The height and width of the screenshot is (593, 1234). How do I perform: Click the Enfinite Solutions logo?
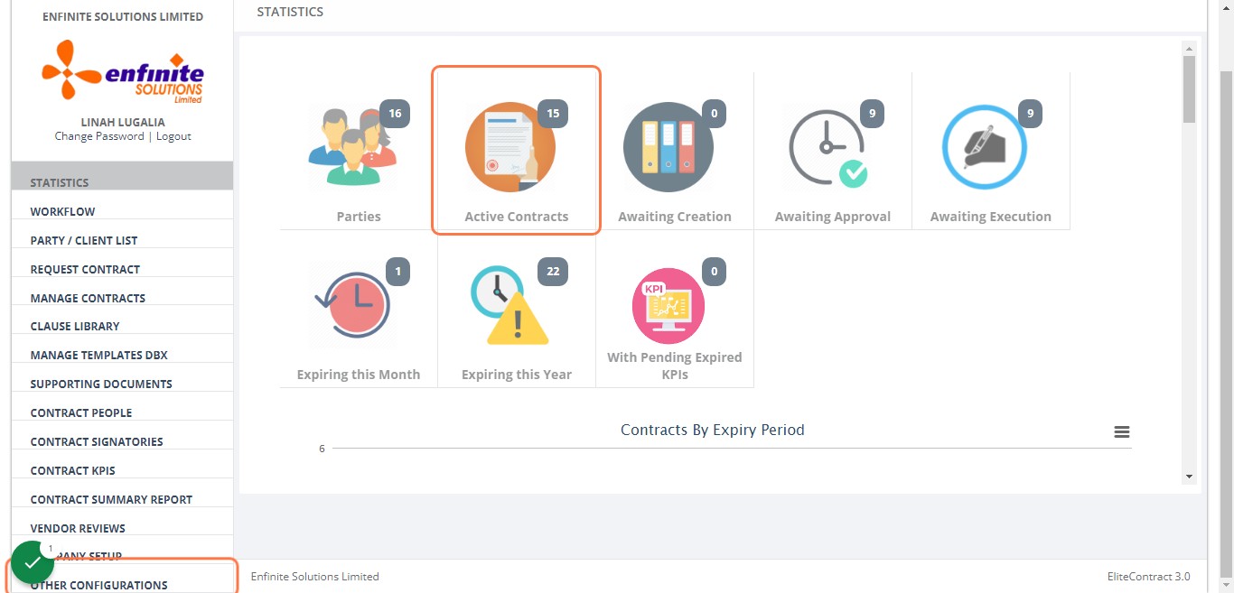[123, 70]
